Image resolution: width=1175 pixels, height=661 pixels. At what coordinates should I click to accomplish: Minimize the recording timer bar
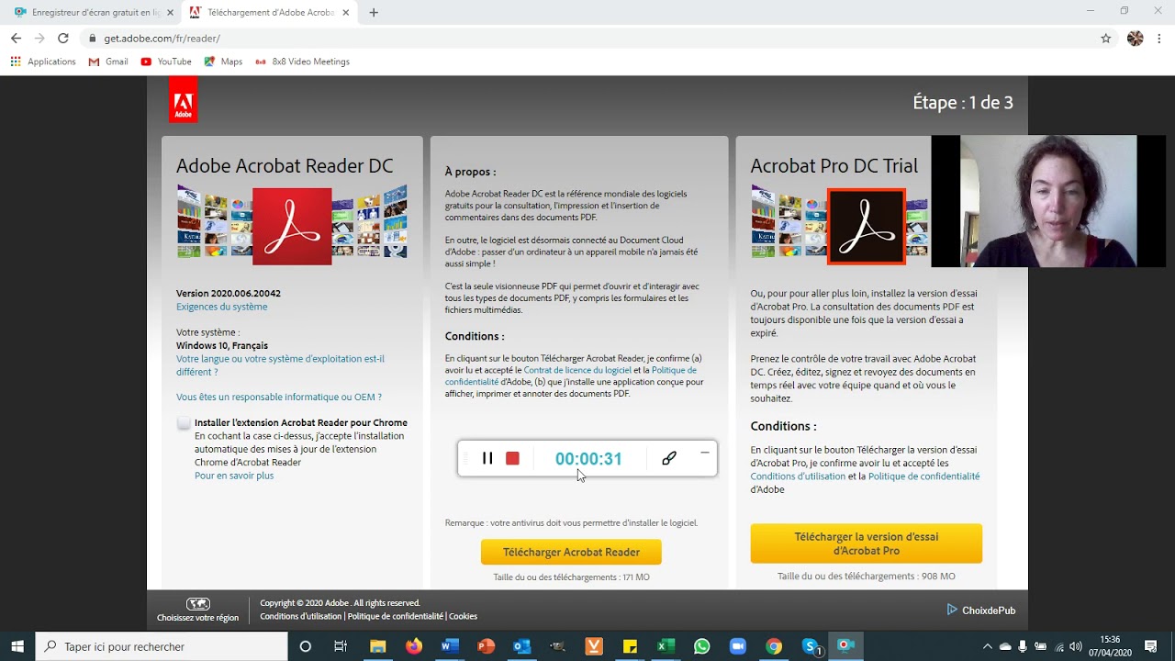point(705,453)
